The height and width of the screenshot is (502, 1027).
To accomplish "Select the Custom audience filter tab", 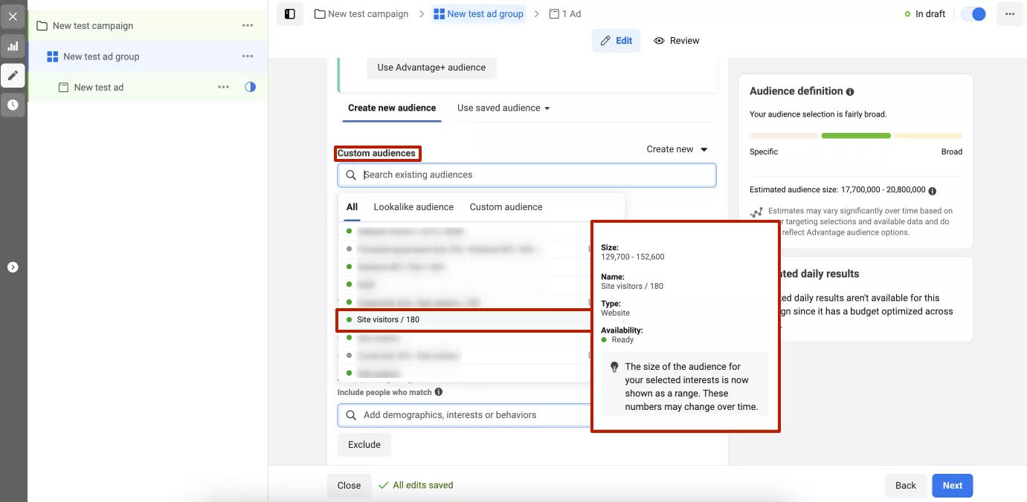I will click(x=506, y=207).
